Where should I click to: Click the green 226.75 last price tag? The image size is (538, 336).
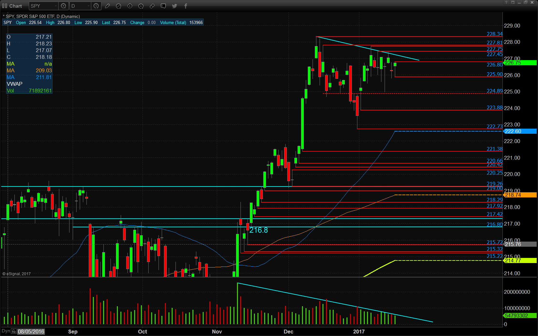[x=520, y=63]
